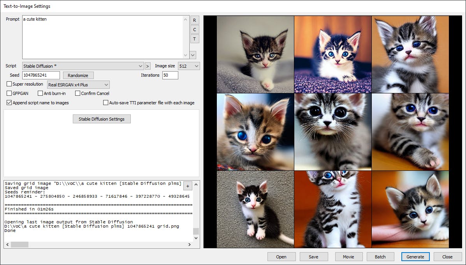466x265 pixels.
Task: Click the seeds list log line starting 1047865241
Action: [97, 197]
